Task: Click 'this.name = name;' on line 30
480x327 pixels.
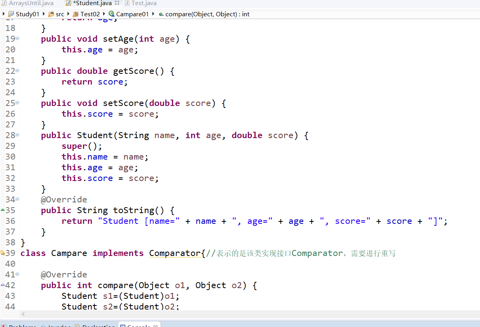Action: coord(105,157)
